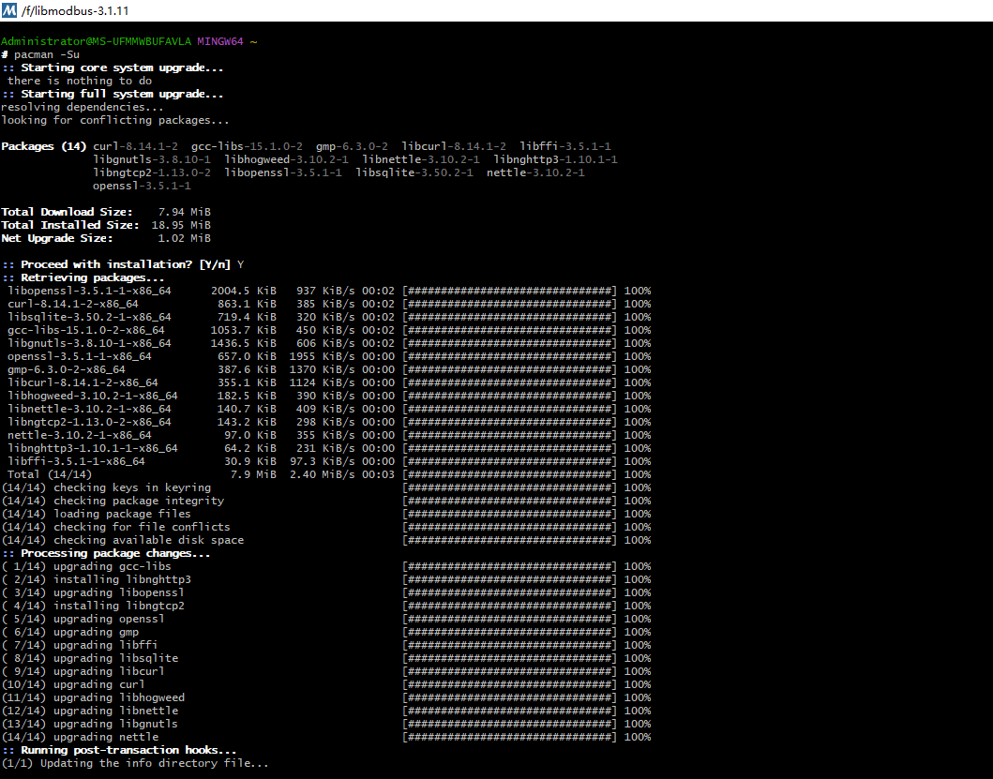Click the line 'resolving dependencies...'
This screenshot has height=779, width=993.
click(83, 107)
